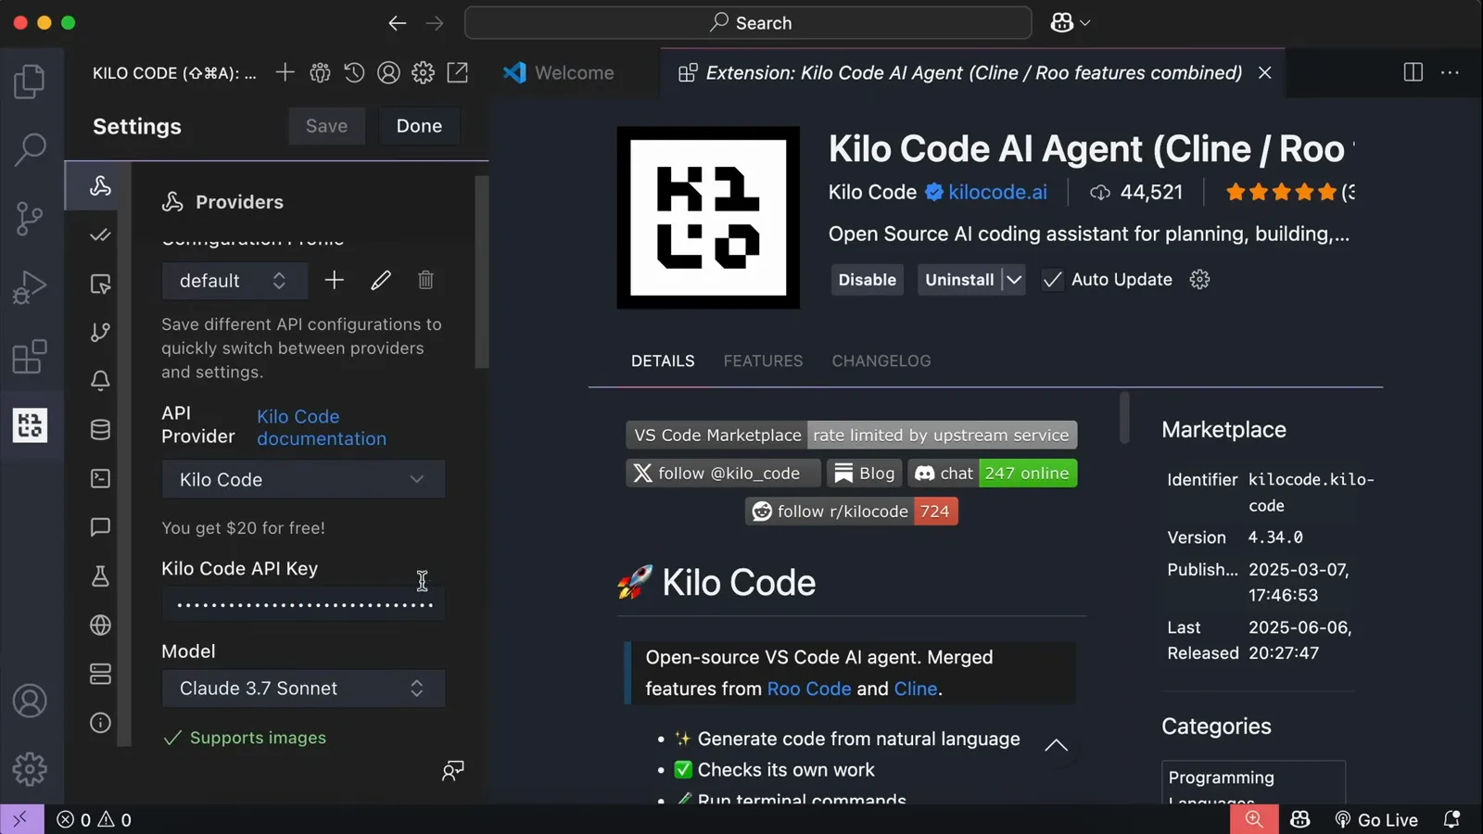The height and width of the screenshot is (834, 1483).
Task: Select Experimental flask settings section icon
Action: pyautogui.click(x=100, y=575)
